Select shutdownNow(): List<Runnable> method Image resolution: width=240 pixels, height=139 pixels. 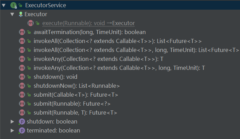(76, 86)
